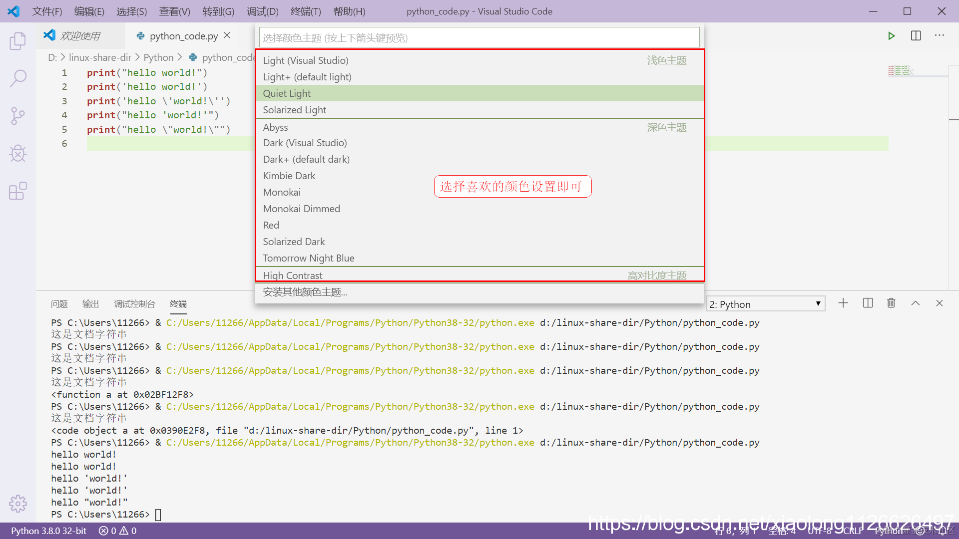This screenshot has height=539, width=959.
Task: Click 安装其他颜色主题... option
Action: pyautogui.click(x=479, y=292)
